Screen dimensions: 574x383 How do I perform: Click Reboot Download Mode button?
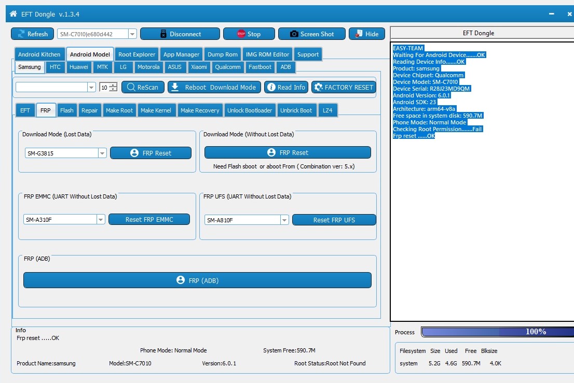214,88
